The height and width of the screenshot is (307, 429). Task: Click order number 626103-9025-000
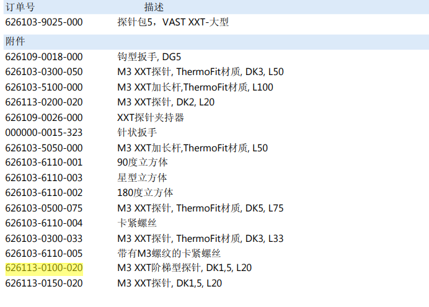pyautogui.click(x=44, y=22)
